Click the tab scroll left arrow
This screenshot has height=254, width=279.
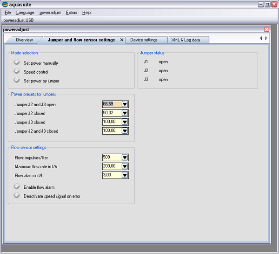click(261, 38)
